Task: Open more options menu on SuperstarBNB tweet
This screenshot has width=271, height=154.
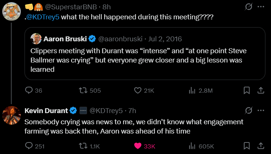Action: 261,7
